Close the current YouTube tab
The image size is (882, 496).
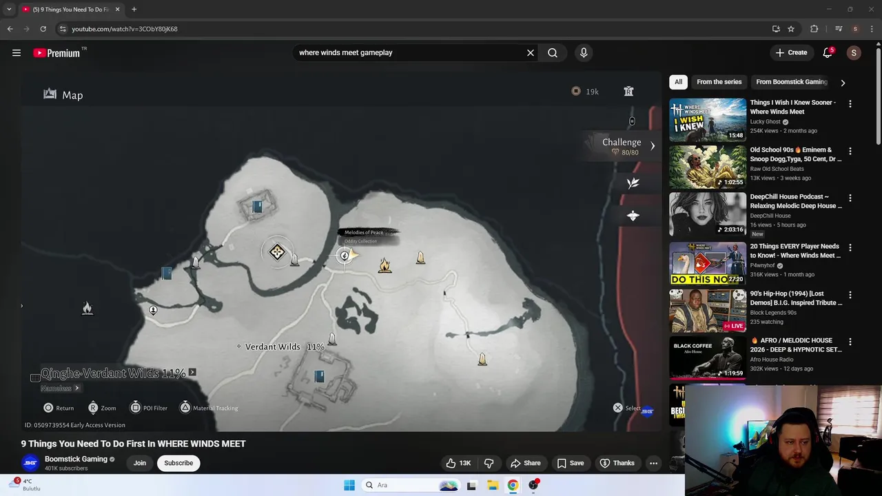pos(117,10)
